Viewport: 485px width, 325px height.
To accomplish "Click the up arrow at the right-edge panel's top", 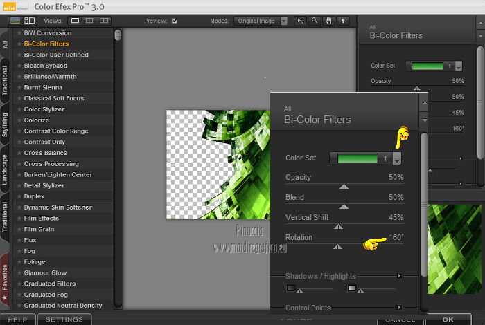I will 480,22.
